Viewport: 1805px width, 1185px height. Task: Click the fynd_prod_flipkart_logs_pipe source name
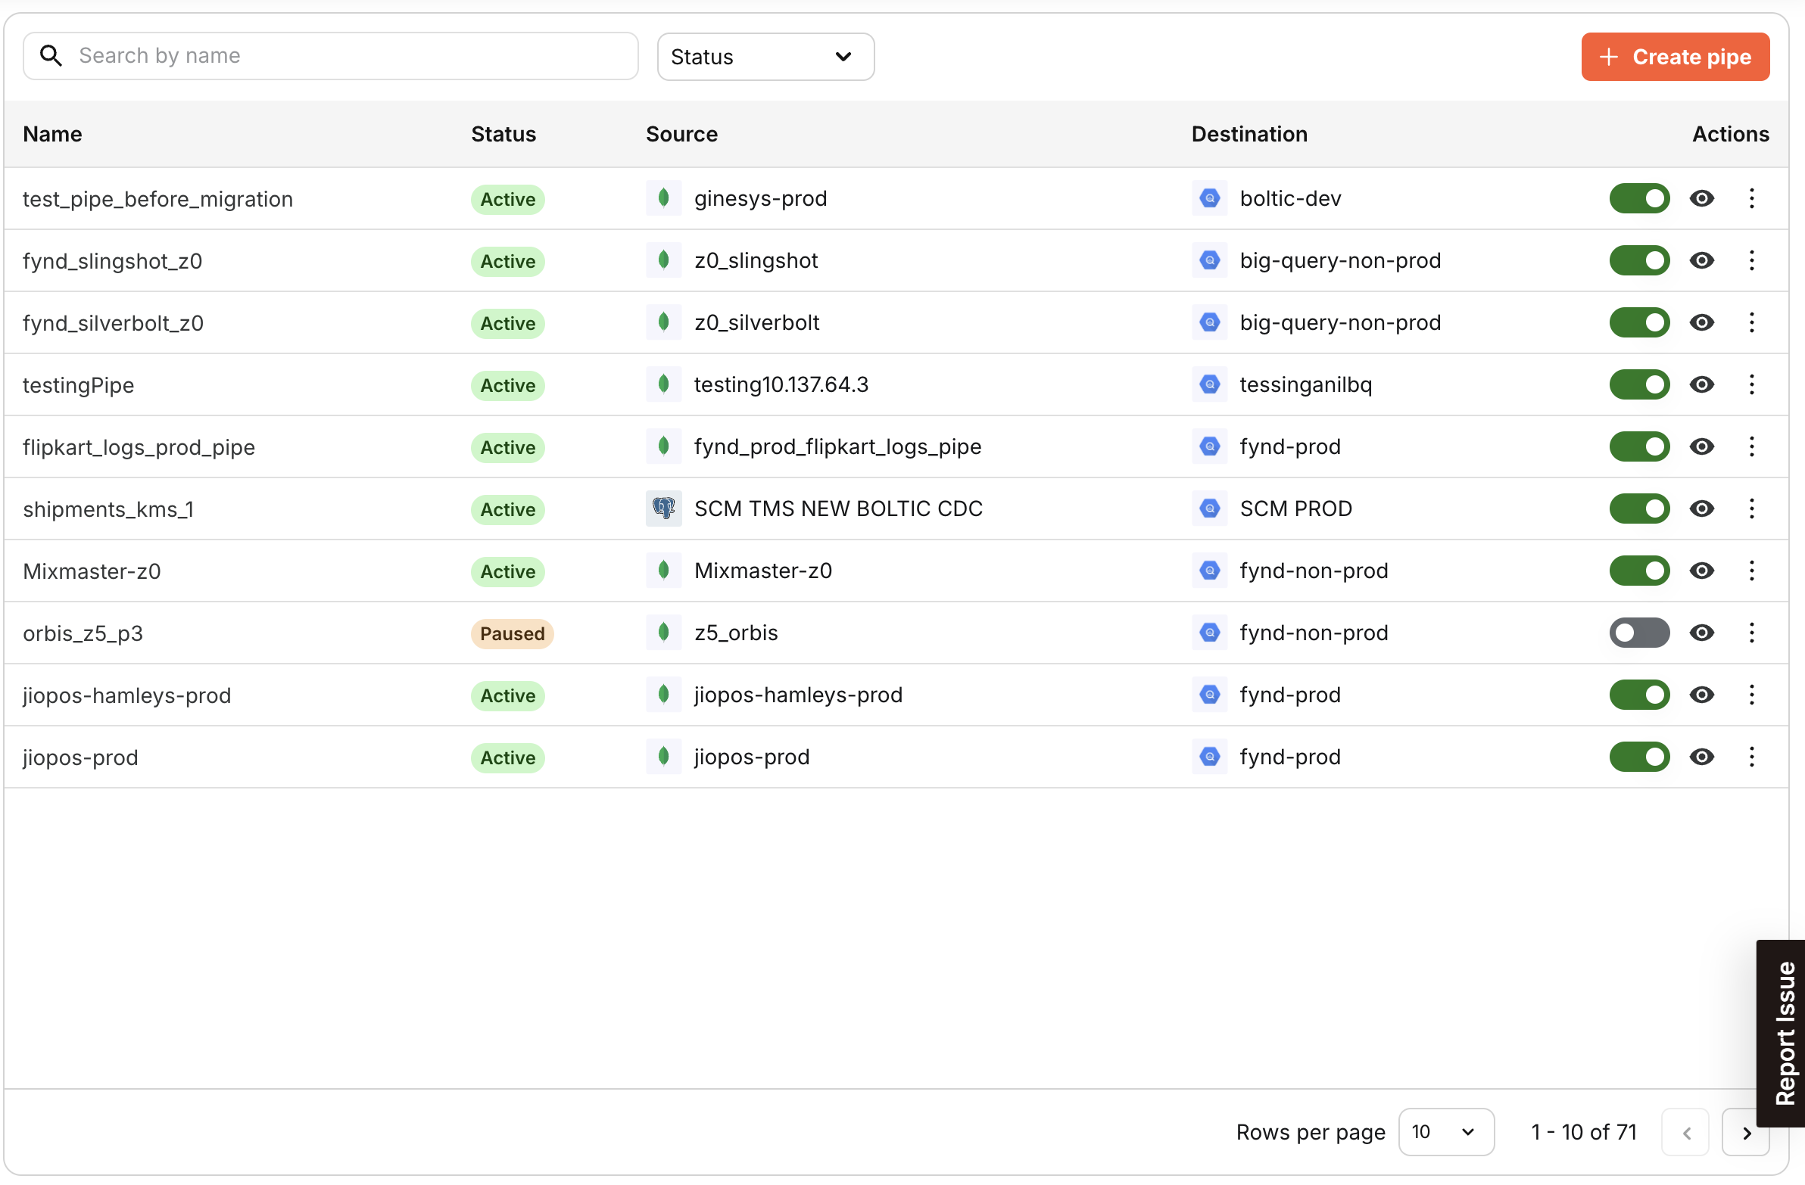tap(837, 447)
